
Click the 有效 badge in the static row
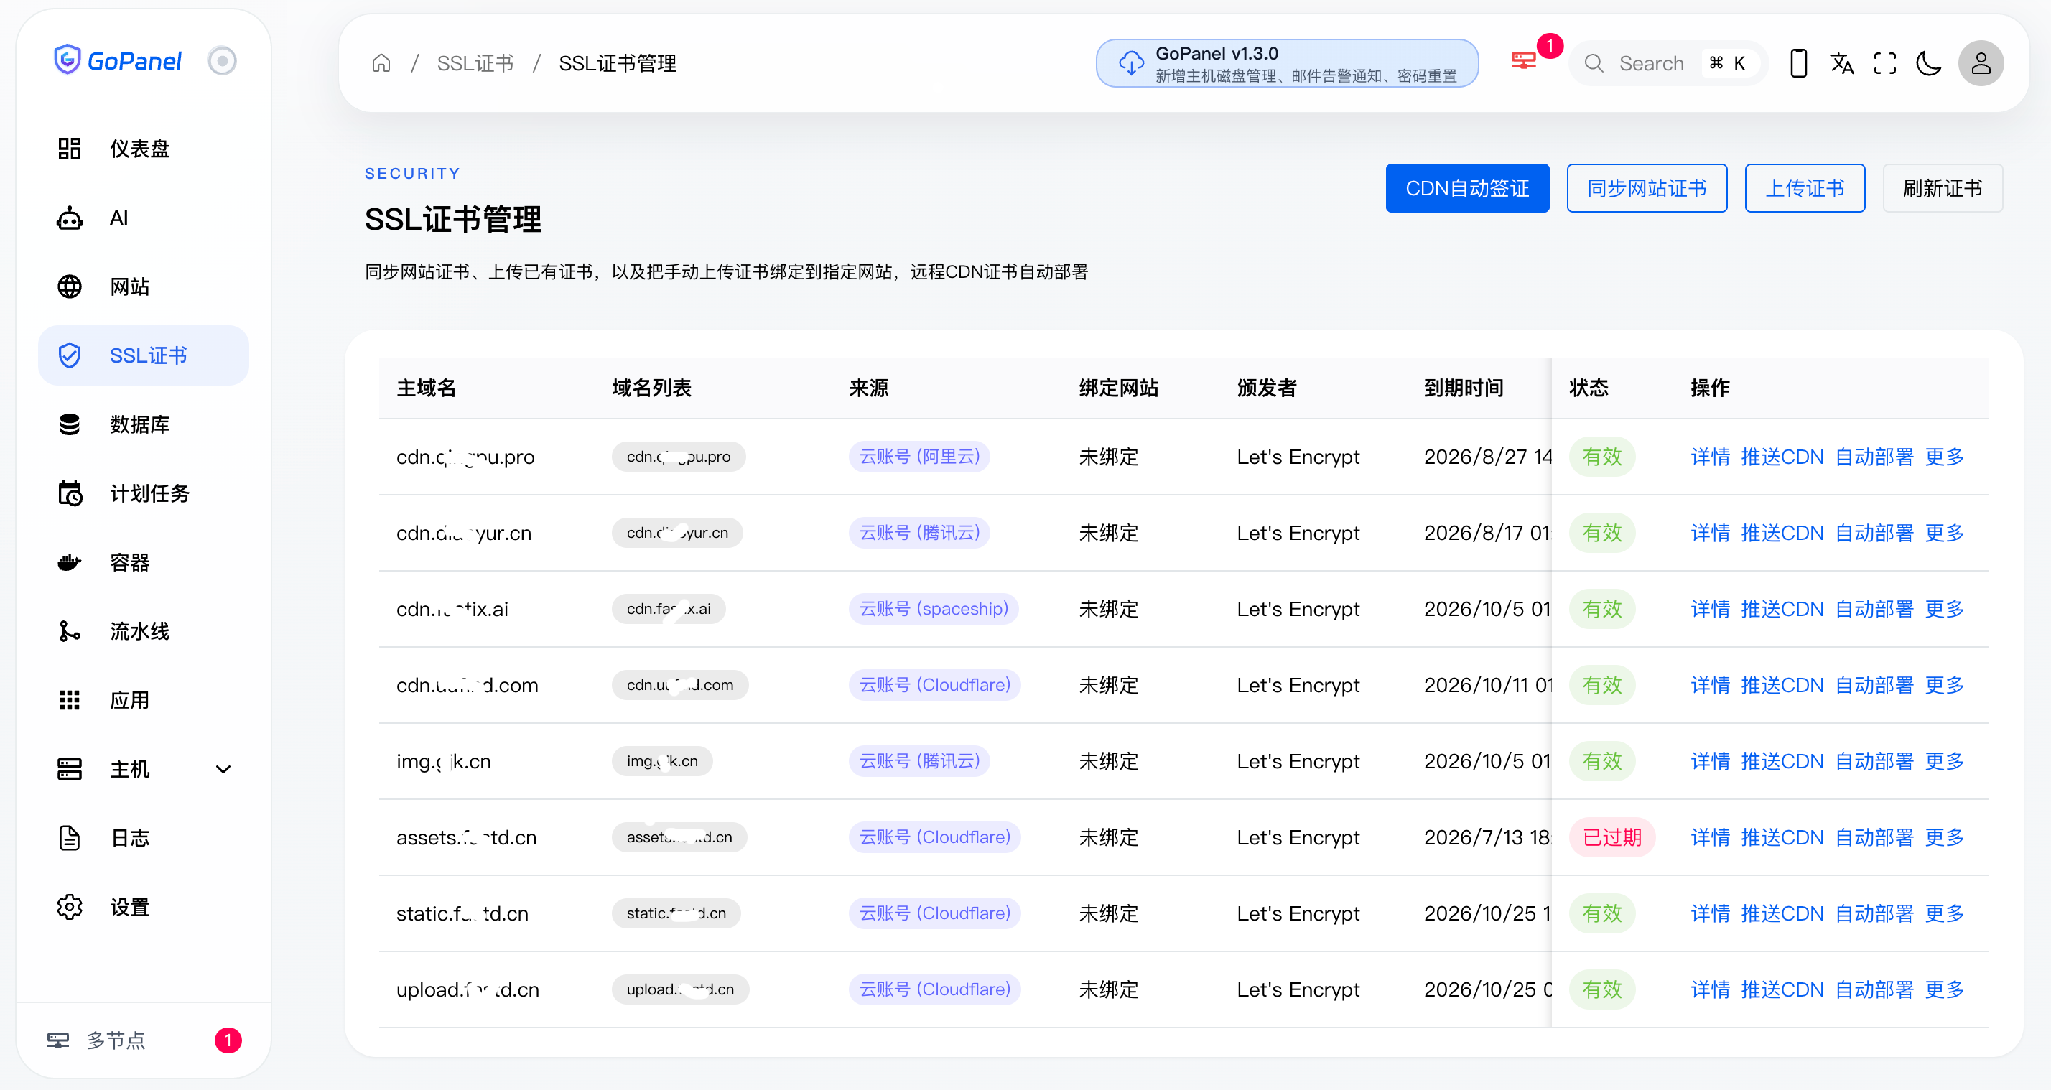tap(1602, 913)
